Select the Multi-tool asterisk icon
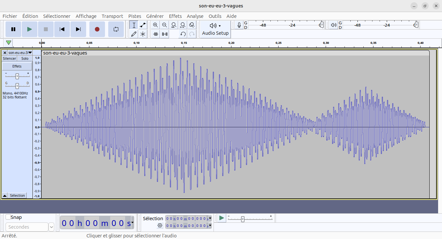442x239 pixels. tap(143, 34)
